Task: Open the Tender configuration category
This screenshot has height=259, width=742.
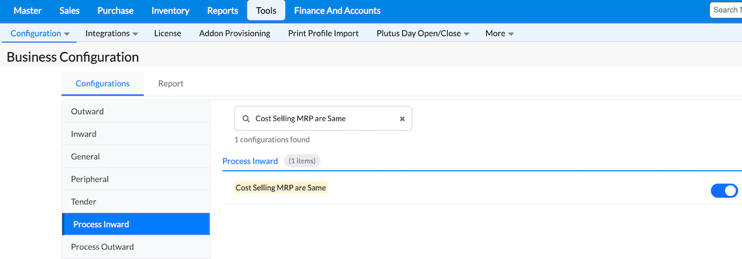Action: pos(84,202)
